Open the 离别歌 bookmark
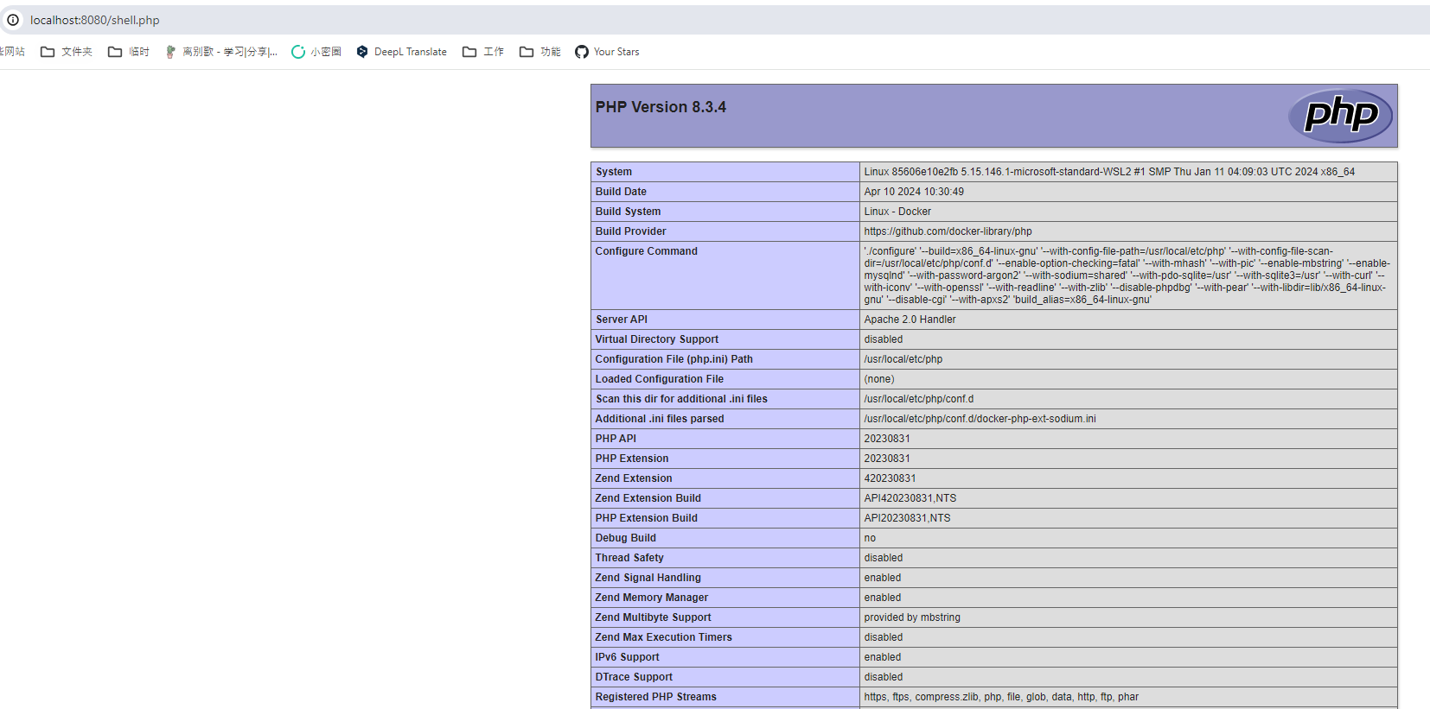This screenshot has height=709, width=1430. (x=221, y=52)
